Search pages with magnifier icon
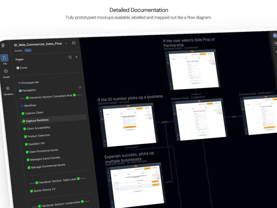 [x=70, y=57]
